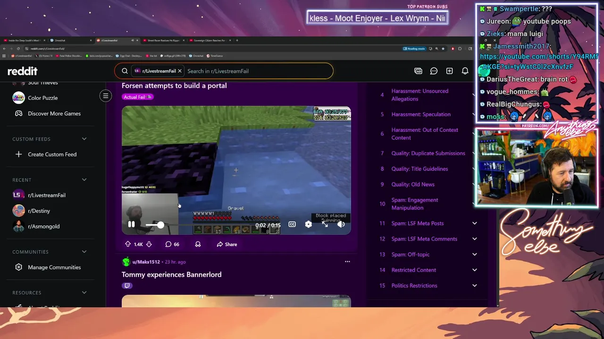Open the notifications bell
This screenshot has width=604, height=339.
465,71
